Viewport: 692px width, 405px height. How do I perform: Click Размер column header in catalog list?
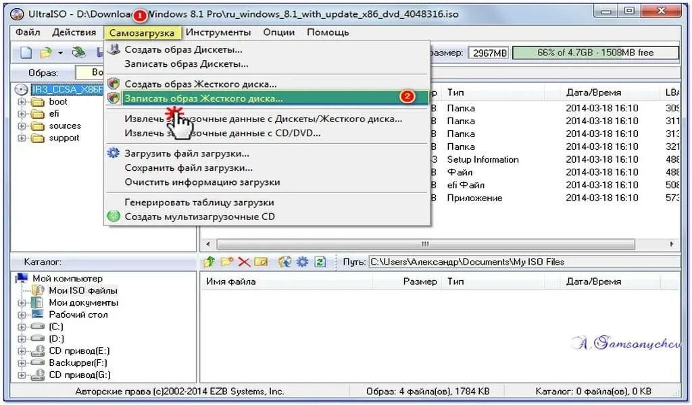point(406,281)
